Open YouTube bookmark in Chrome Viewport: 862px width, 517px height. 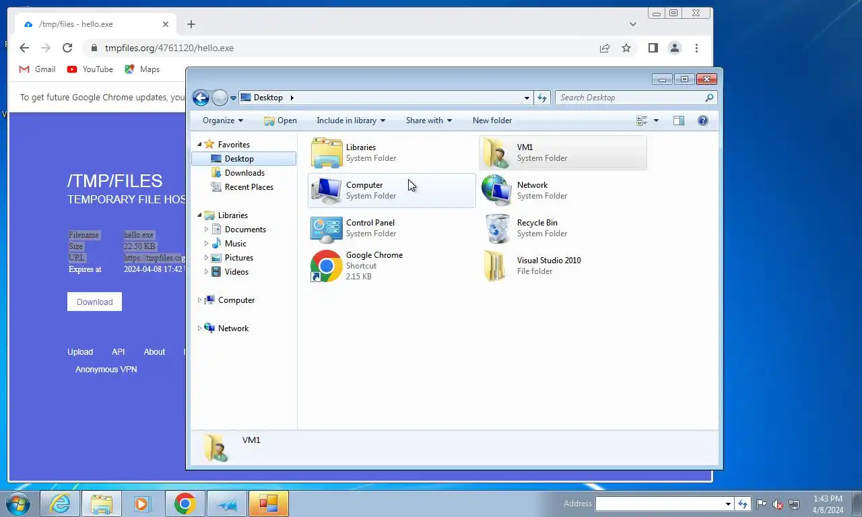point(90,69)
